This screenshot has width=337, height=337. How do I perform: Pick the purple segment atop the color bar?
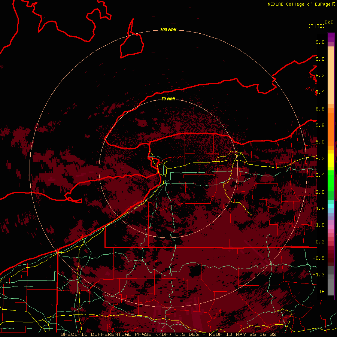(x=331, y=37)
